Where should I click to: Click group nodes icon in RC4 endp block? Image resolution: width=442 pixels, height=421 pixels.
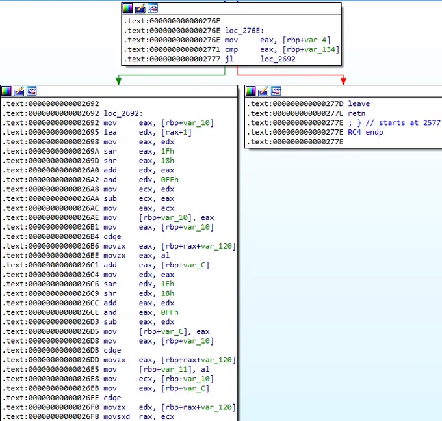click(276, 91)
